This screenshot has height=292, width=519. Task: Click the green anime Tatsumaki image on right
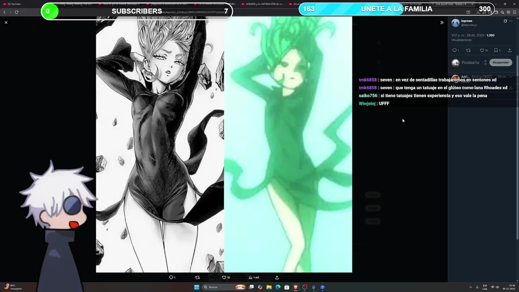tap(288, 145)
